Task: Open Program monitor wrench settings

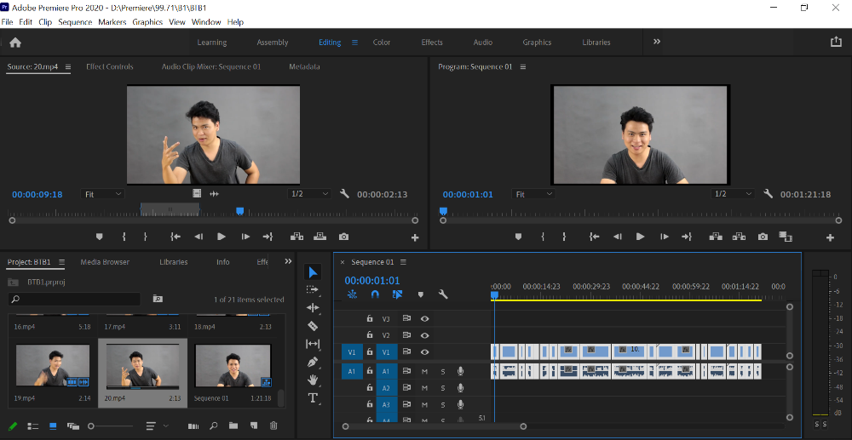Action: click(x=768, y=194)
